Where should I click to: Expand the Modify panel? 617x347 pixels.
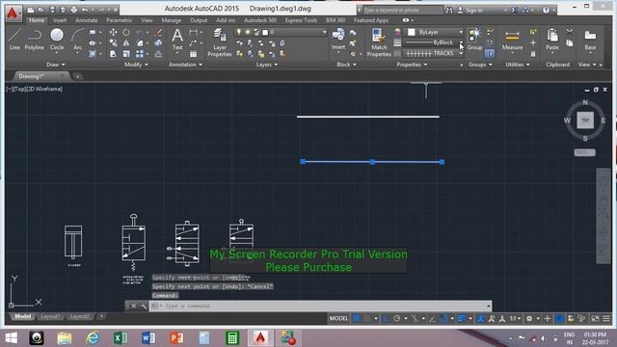tap(136, 65)
